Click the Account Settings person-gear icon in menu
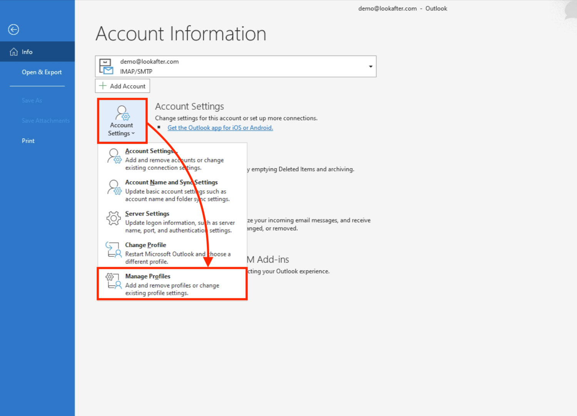Viewport: 577px width, 416px height. tap(114, 156)
